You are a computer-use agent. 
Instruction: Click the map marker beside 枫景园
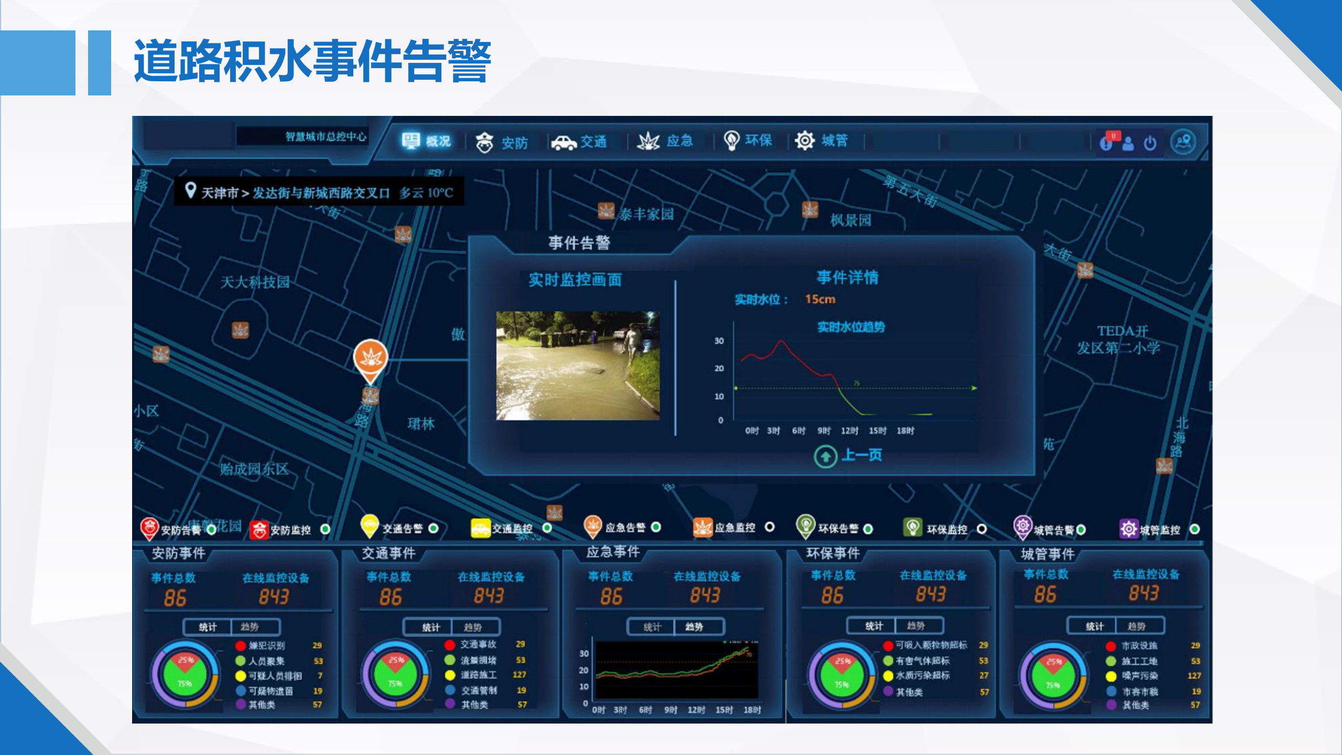pos(810,210)
